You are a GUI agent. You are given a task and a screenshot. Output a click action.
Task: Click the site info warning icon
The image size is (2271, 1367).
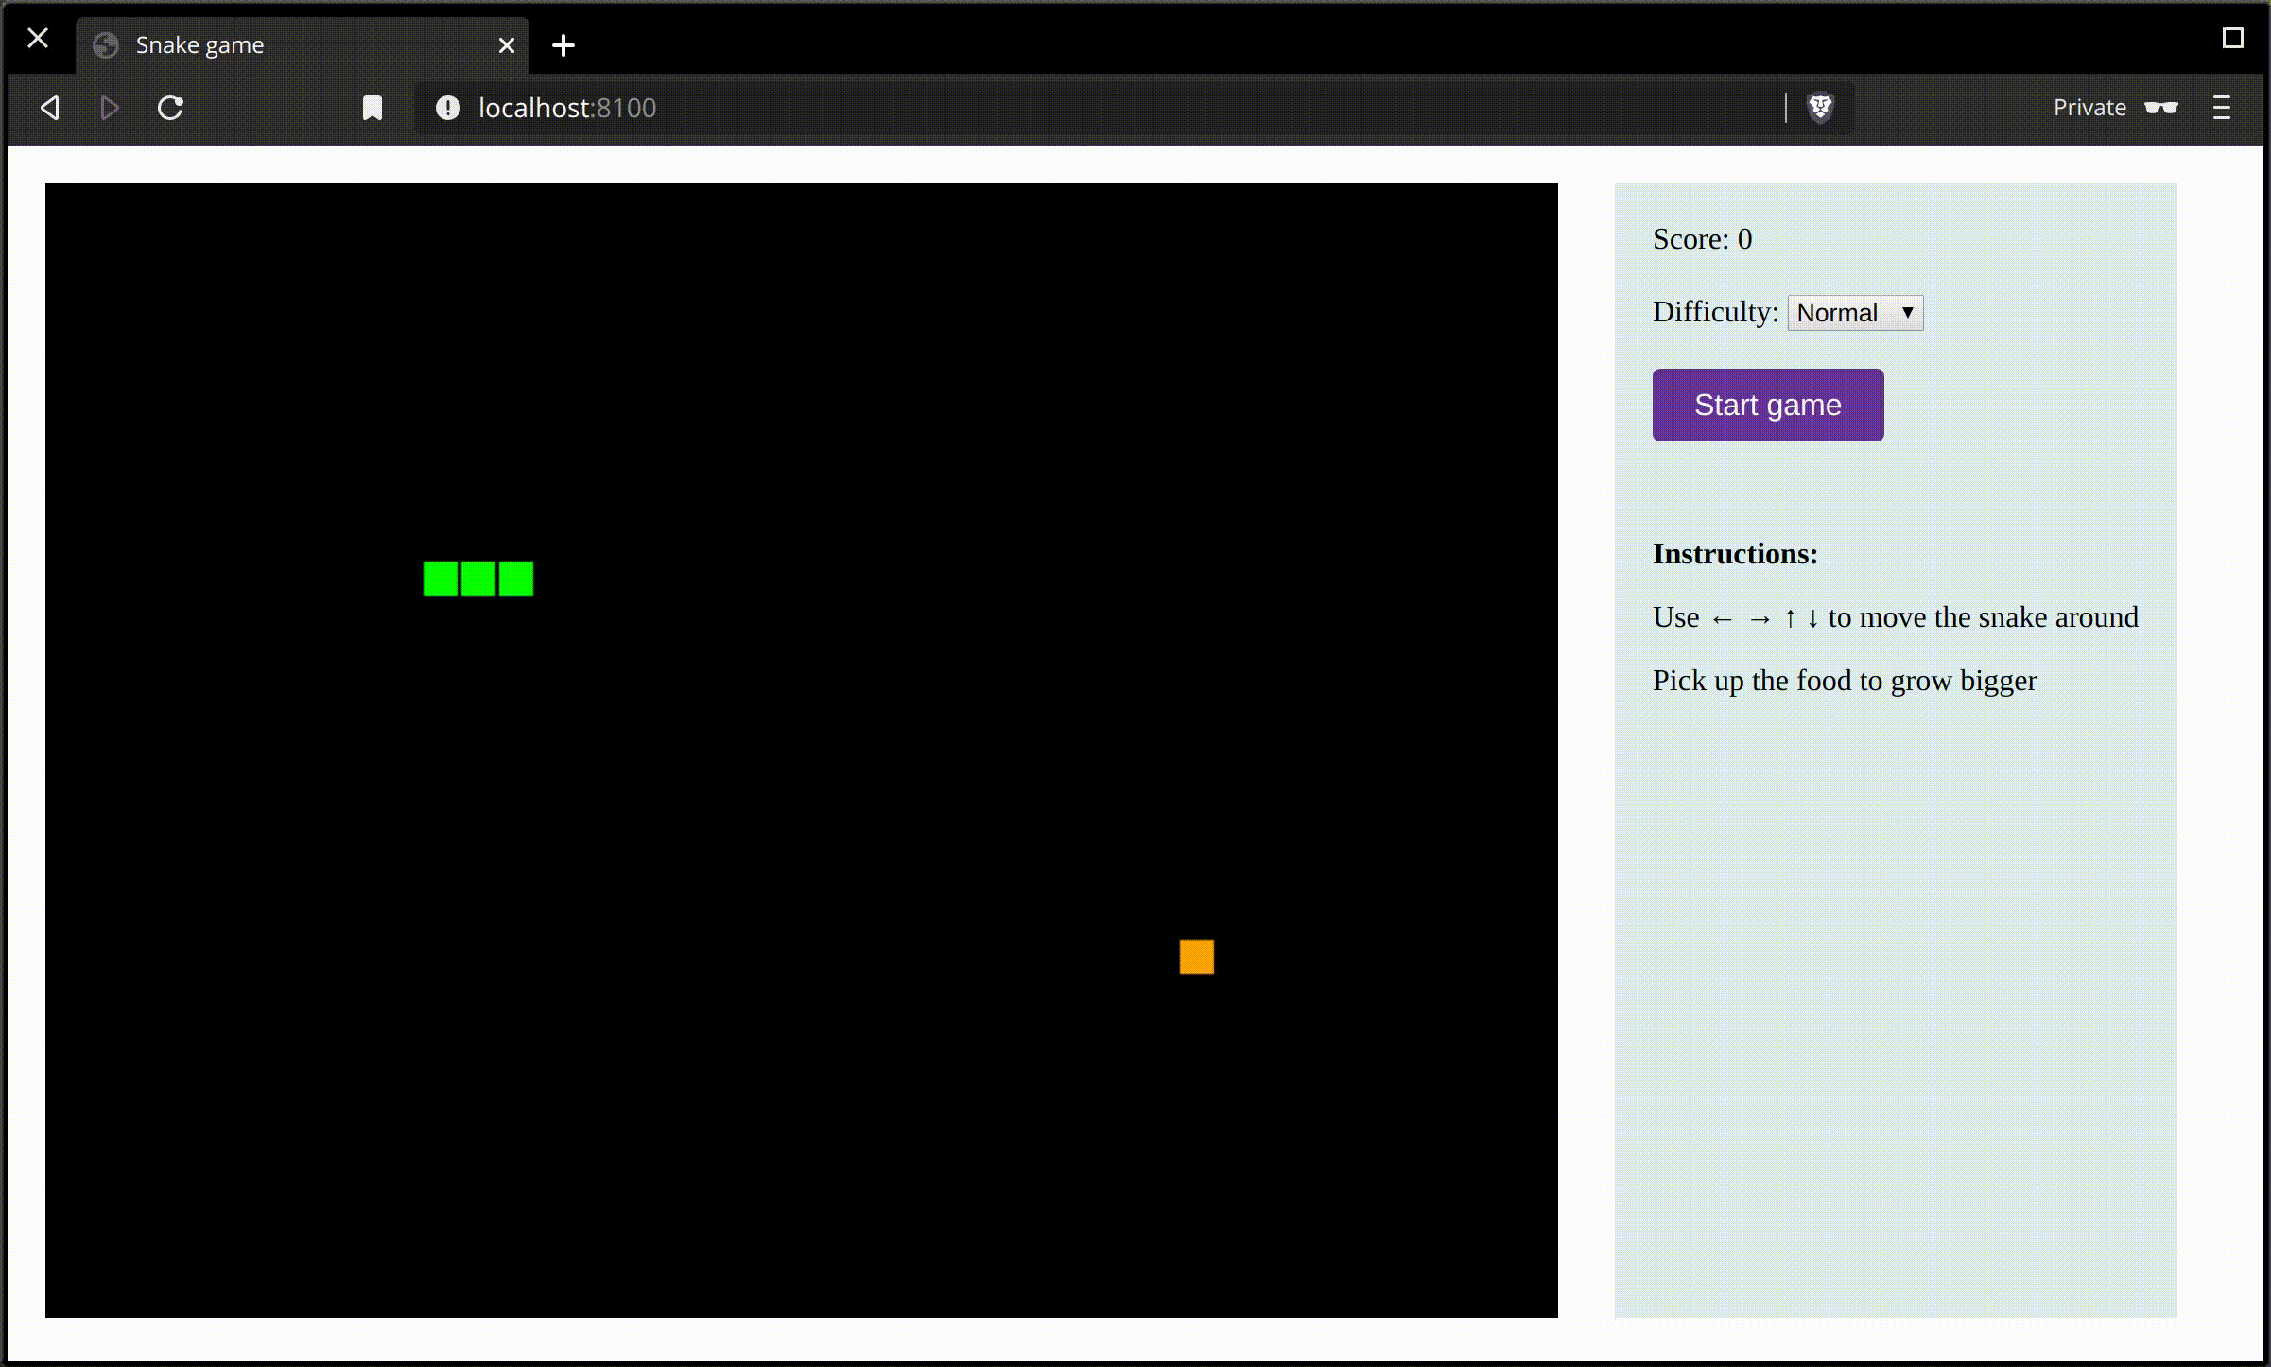pos(447,108)
